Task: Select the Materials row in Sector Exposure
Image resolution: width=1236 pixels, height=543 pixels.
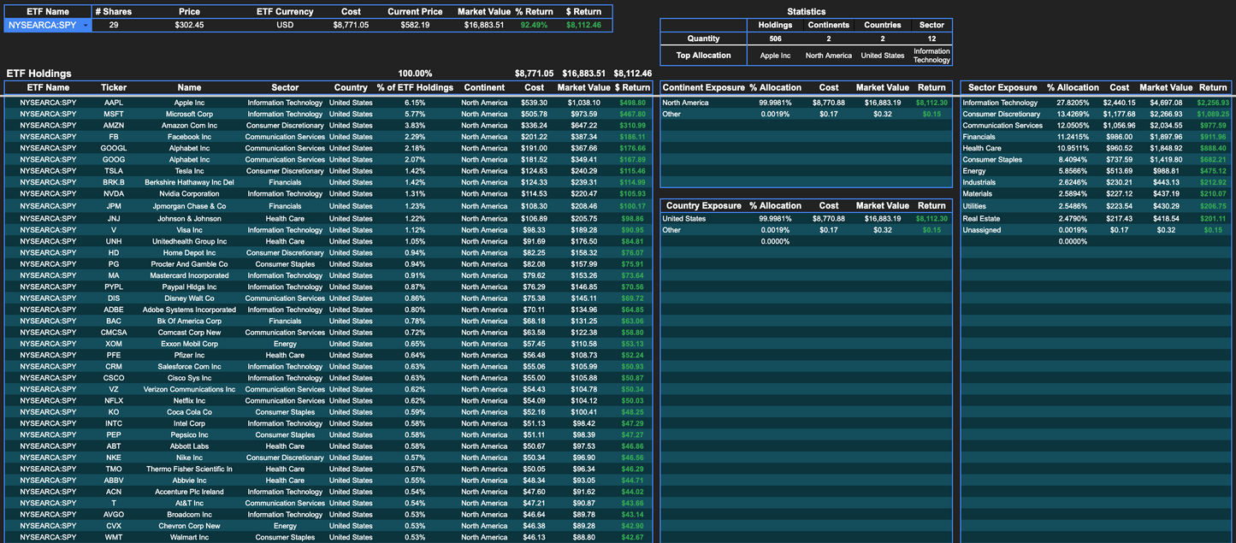Action: [1097, 194]
